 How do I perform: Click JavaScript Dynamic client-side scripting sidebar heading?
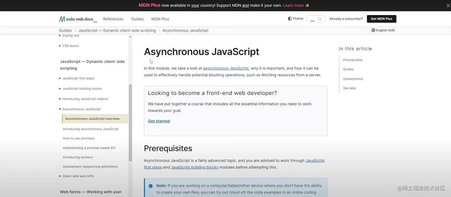[92, 65]
